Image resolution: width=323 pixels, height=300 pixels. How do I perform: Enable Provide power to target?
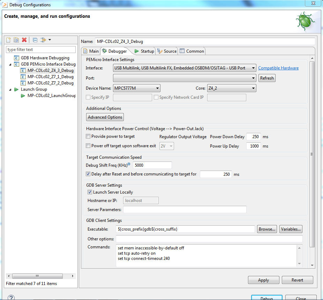tap(88, 136)
